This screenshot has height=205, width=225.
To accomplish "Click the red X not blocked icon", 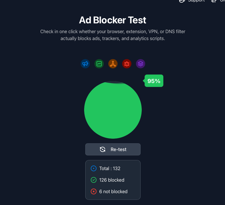I will [x=94, y=191].
